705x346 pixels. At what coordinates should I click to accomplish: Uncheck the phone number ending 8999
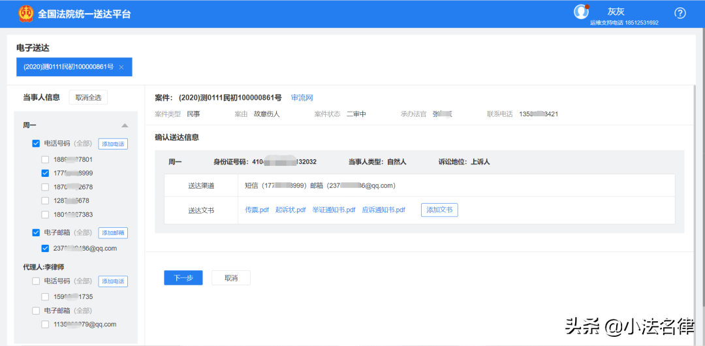point(45,173)
